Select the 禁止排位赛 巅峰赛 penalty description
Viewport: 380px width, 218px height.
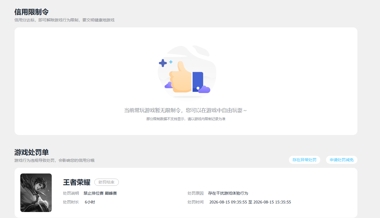100,193
